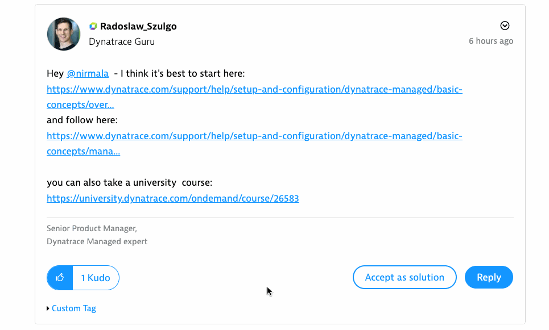Screen dimensions: 549x330
Task: Click the rank badge icon beside Radoslaw_Szulgo
Action: pos(93,26)
